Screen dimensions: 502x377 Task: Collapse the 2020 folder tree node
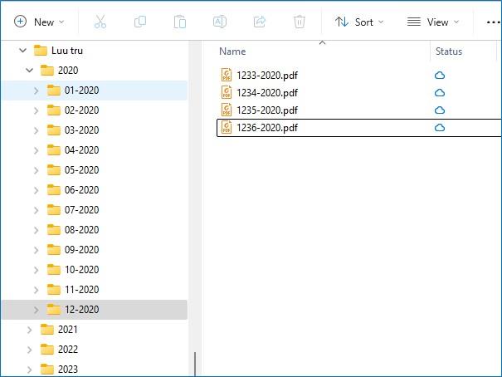[x=30, y=71]
